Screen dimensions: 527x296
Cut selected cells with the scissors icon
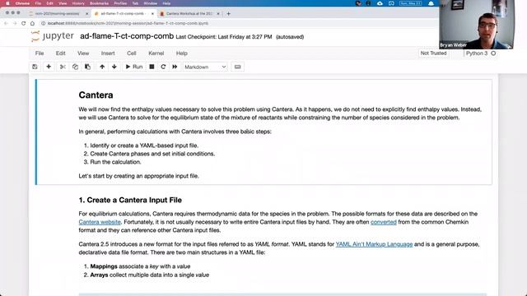63,67
